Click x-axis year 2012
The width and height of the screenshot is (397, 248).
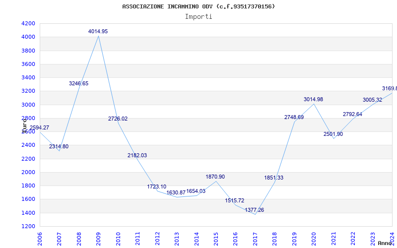pyautogui.click(x=157, y=239)
